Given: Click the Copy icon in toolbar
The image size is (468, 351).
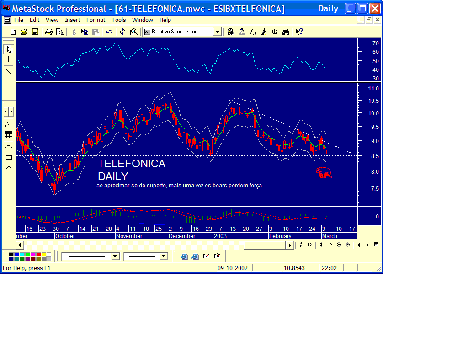Looking at the screenshot, I should click(x=85, y=32).
